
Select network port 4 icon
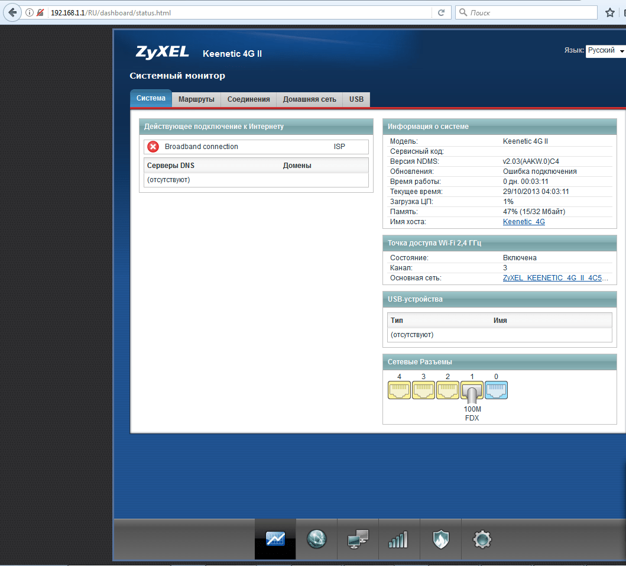pos(399,390)
